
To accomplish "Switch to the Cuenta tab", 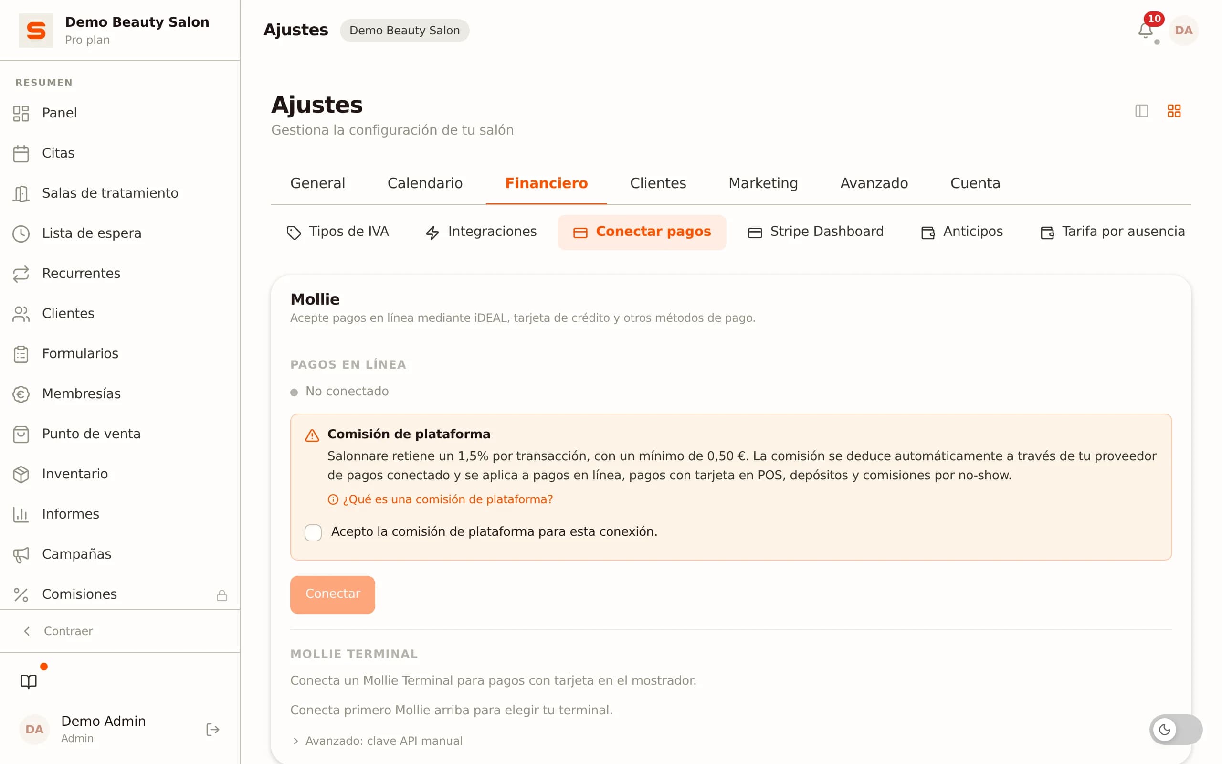I will tap(975, 183).
